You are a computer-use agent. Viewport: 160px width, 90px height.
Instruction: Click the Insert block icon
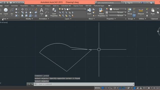coord(89,11)
